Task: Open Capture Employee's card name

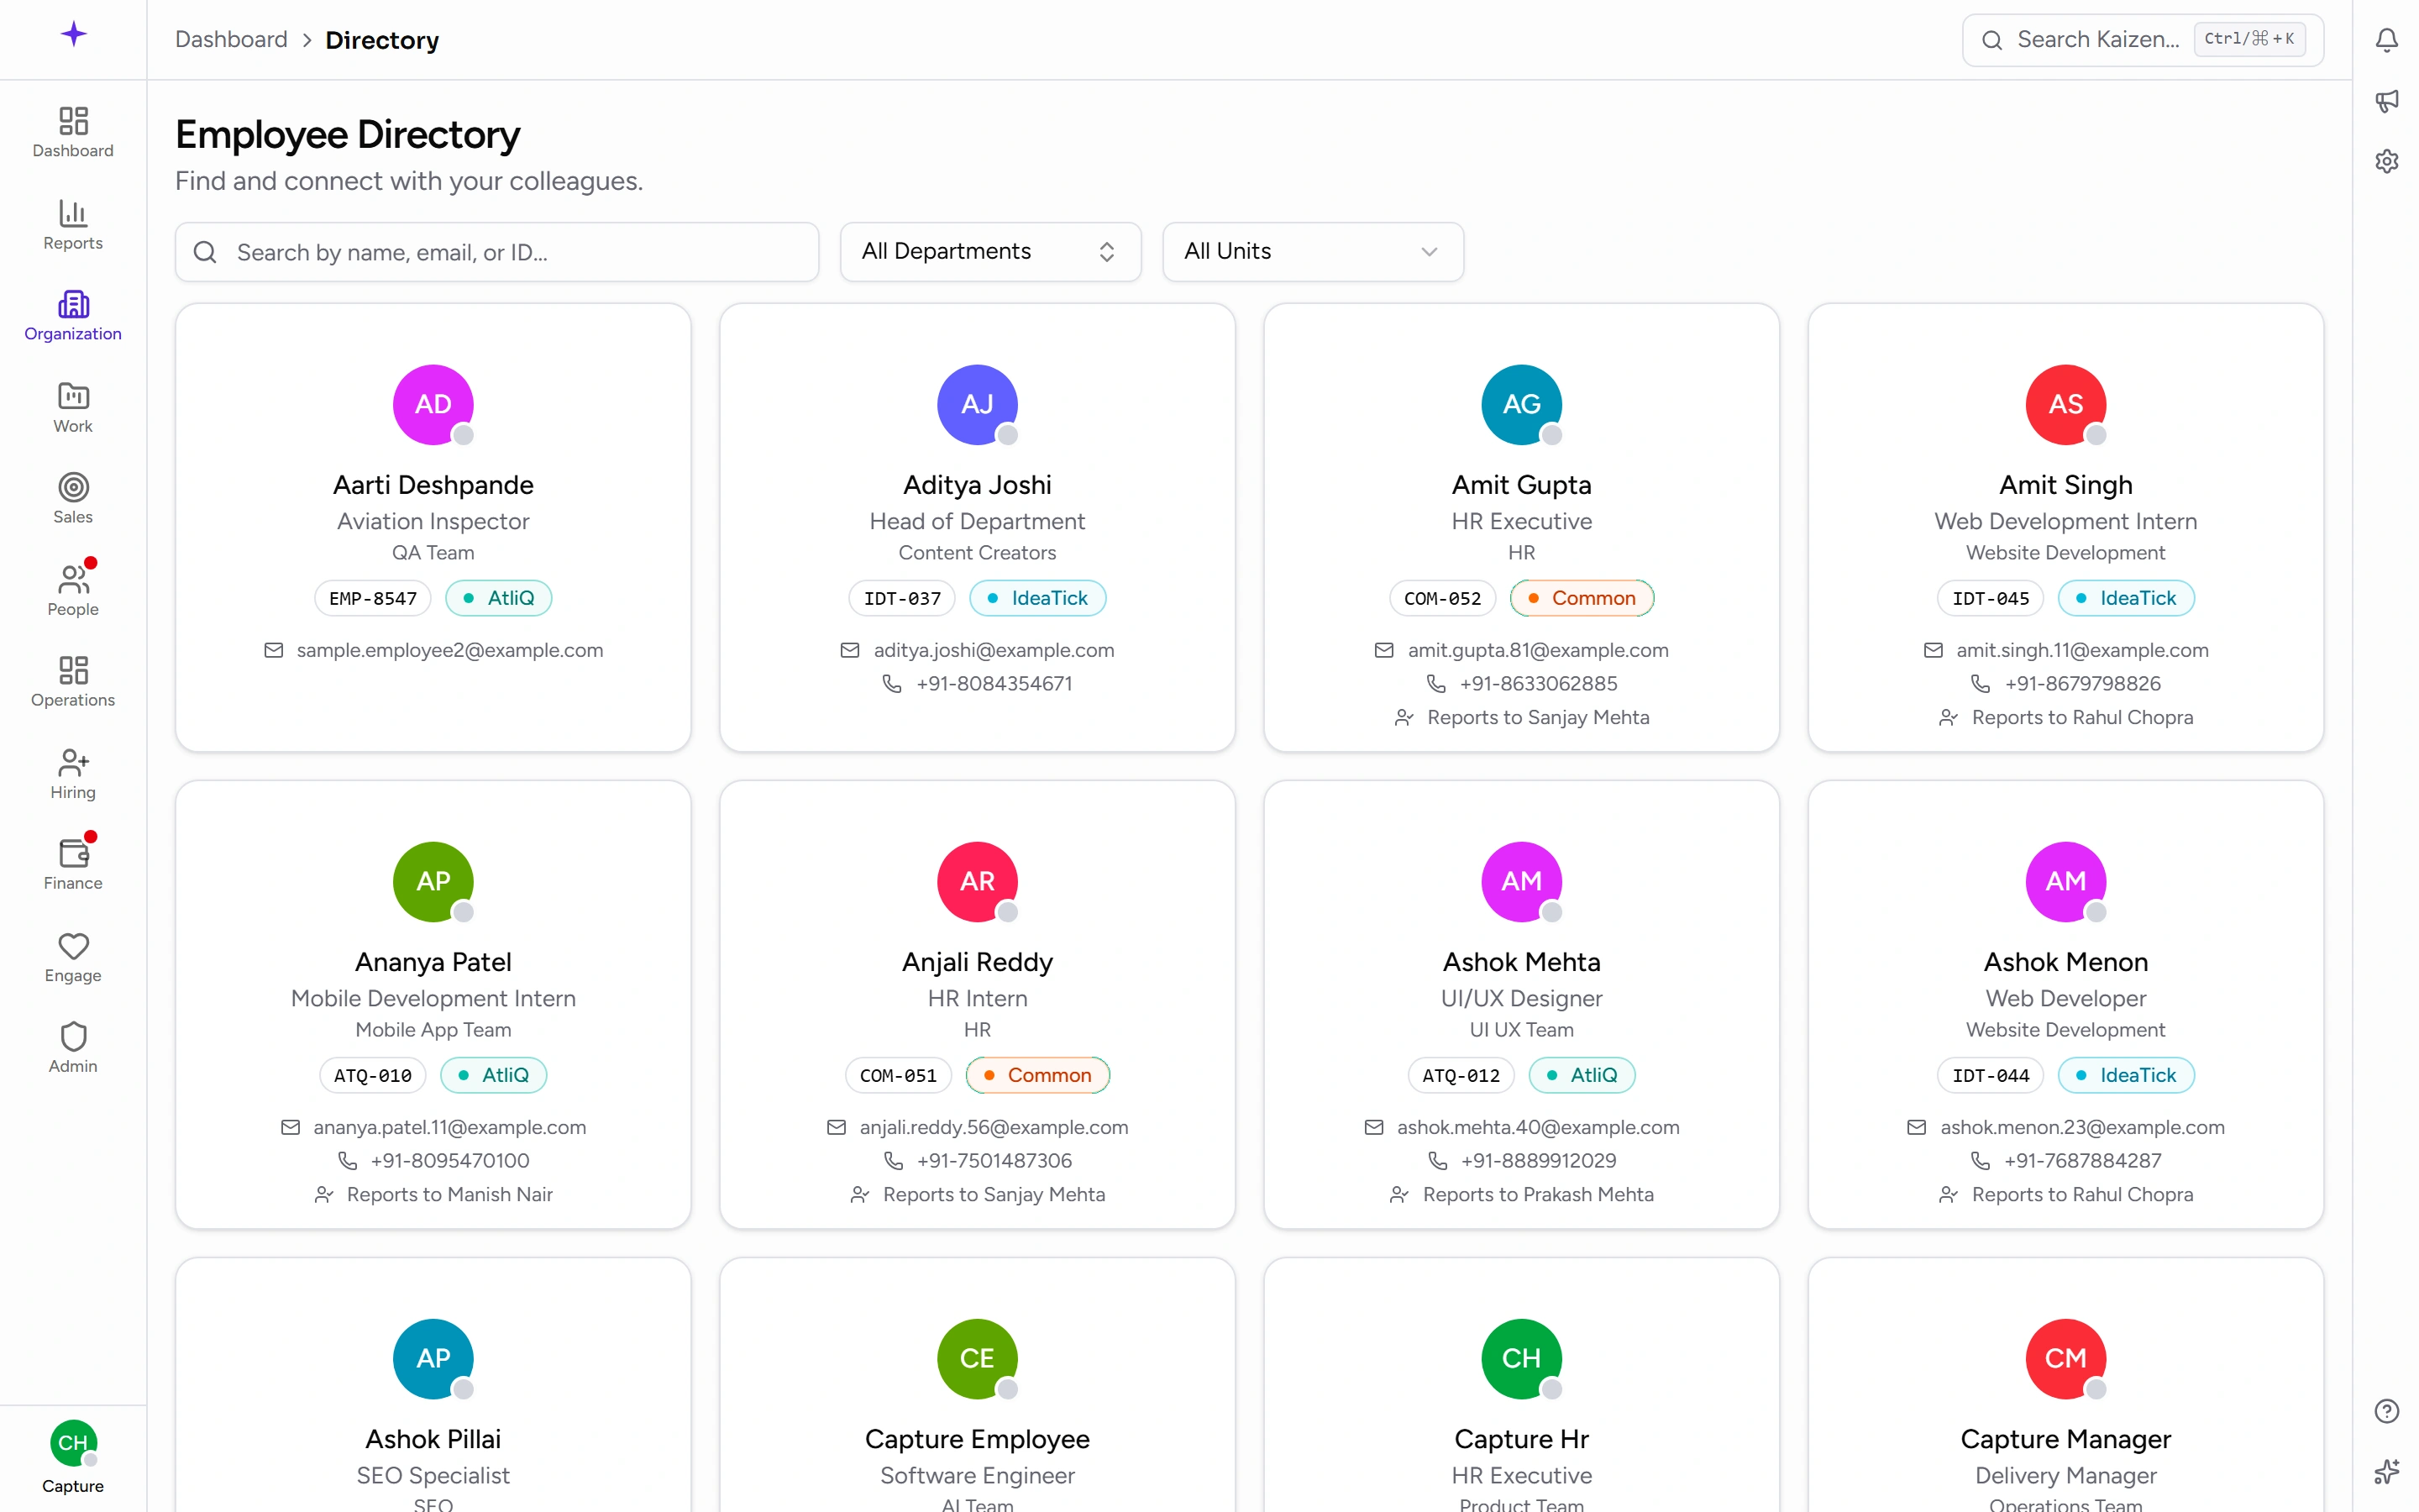Action: (977, 1439)
